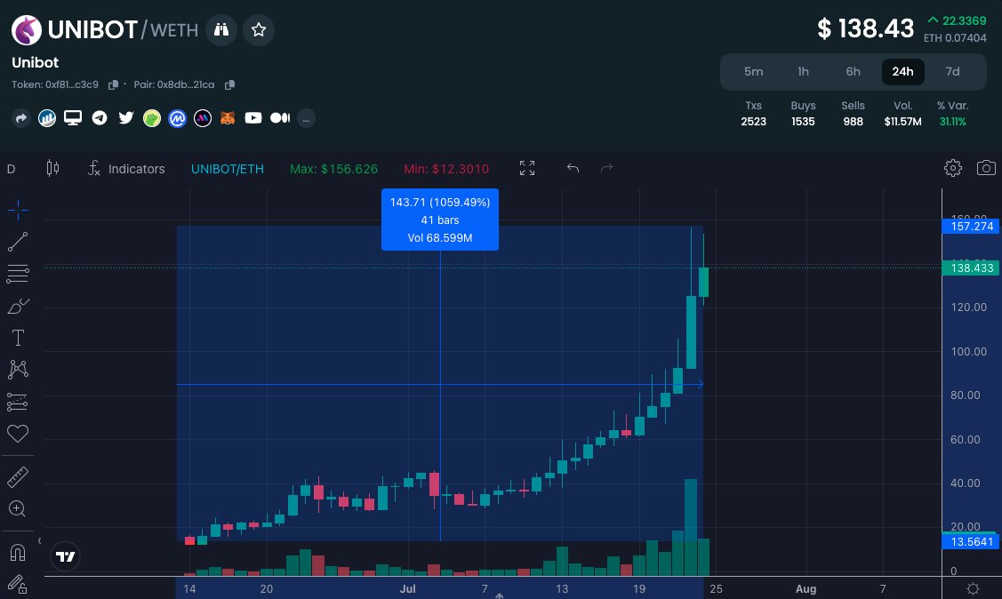Select the 1h timeframe tab
This screenshot has height=599, width=1002.
pos(803,71)
